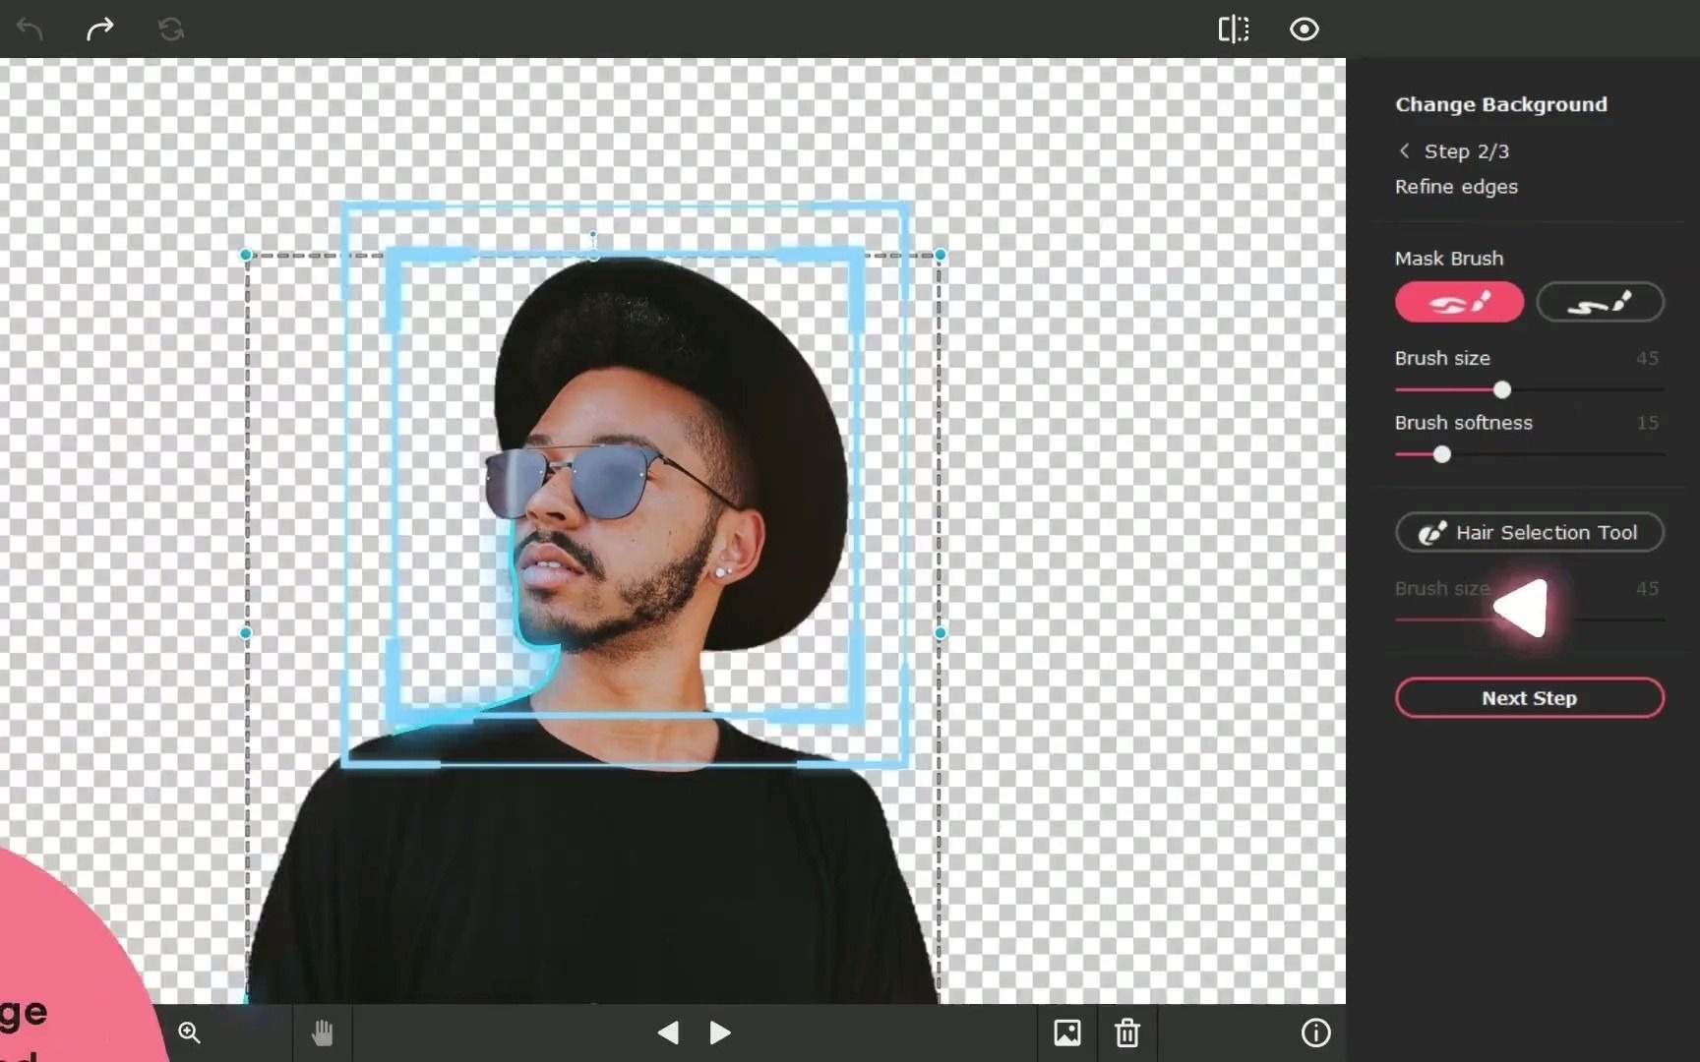Activate the Hair Selection Tool

1529,532
